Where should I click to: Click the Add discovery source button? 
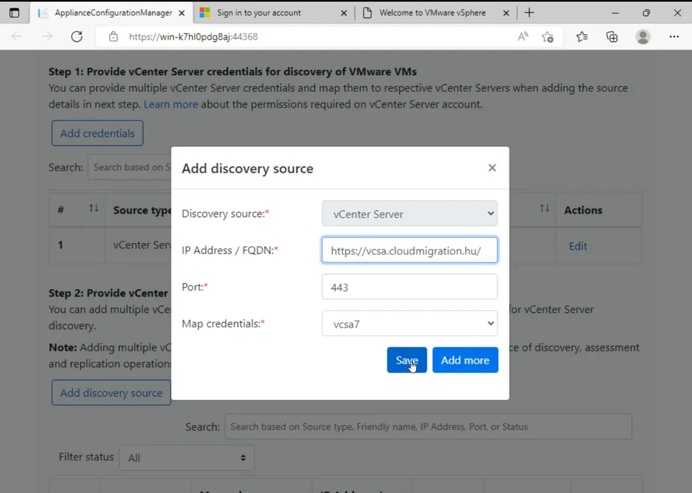pyautogui.click(x=111, y=393)
